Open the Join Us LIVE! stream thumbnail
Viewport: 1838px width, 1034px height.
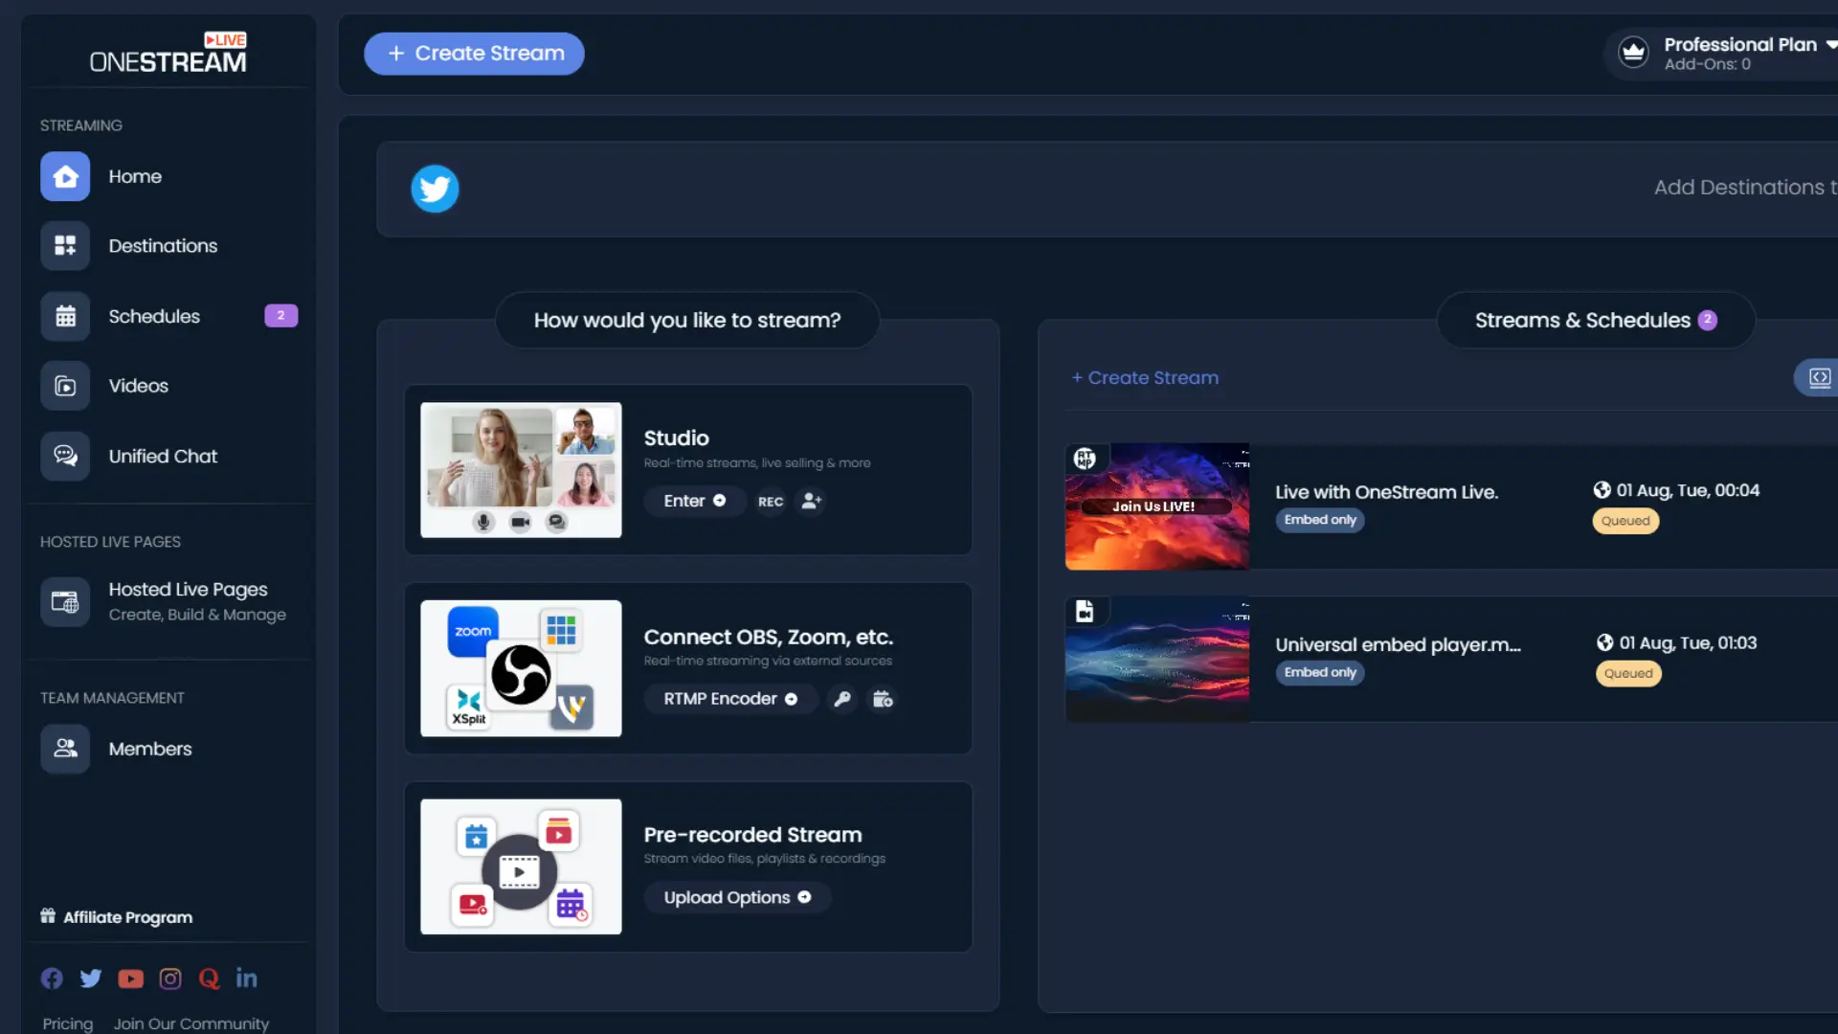1157,506
